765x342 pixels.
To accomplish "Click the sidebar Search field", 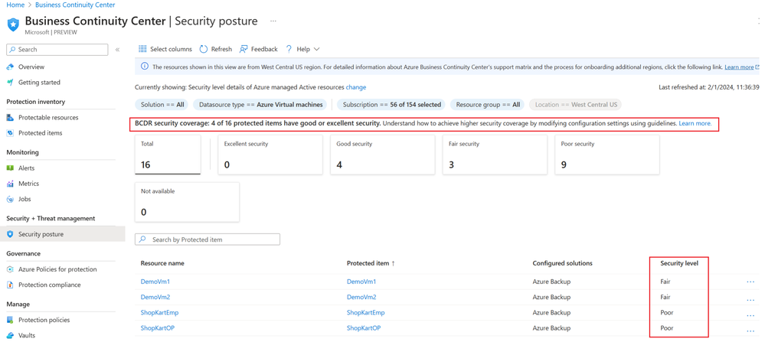I will [57, 50].
